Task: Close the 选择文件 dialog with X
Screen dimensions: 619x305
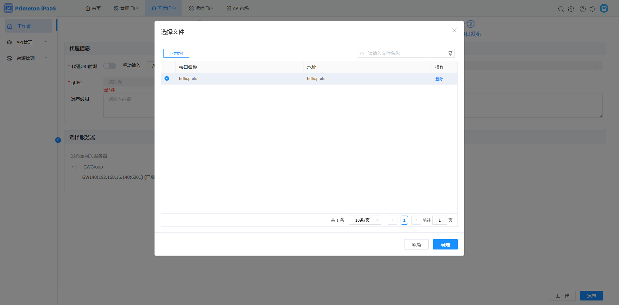Action: tap(454, 30)
